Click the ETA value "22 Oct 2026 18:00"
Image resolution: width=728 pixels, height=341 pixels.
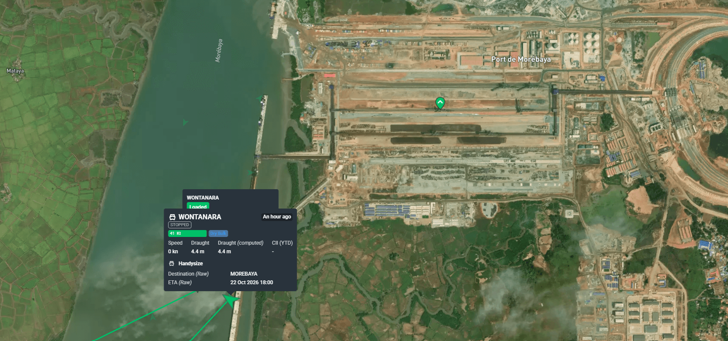click(x=252, y=283)
